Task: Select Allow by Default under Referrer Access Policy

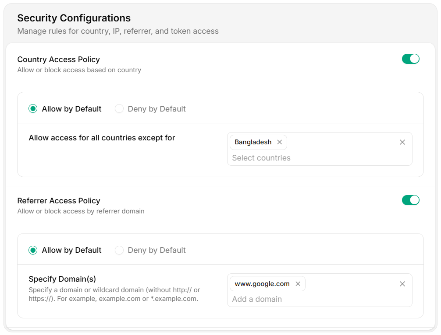Action: [x=32, y=250]
